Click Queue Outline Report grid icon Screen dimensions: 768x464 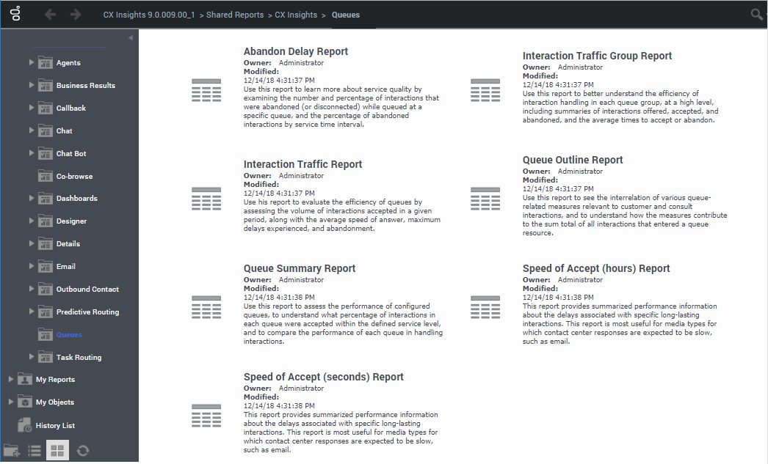(485, 199)
